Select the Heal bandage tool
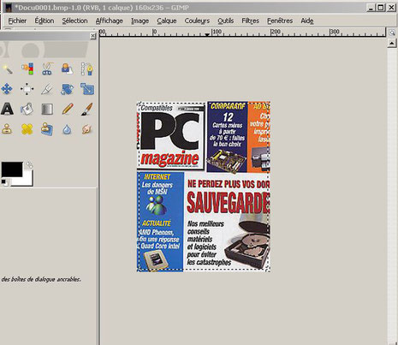This screenshot has width=398, height=345. pos(27,129)
